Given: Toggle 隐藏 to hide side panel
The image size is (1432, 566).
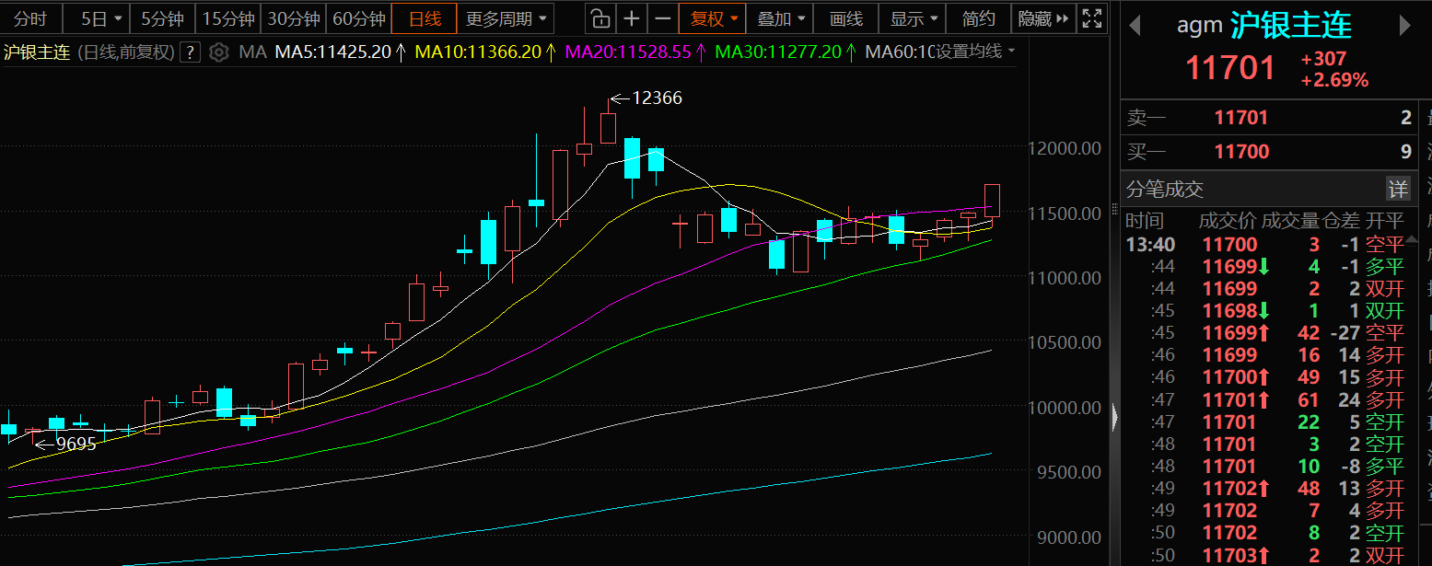Looking at the screenshot, I should (1042, 18).
